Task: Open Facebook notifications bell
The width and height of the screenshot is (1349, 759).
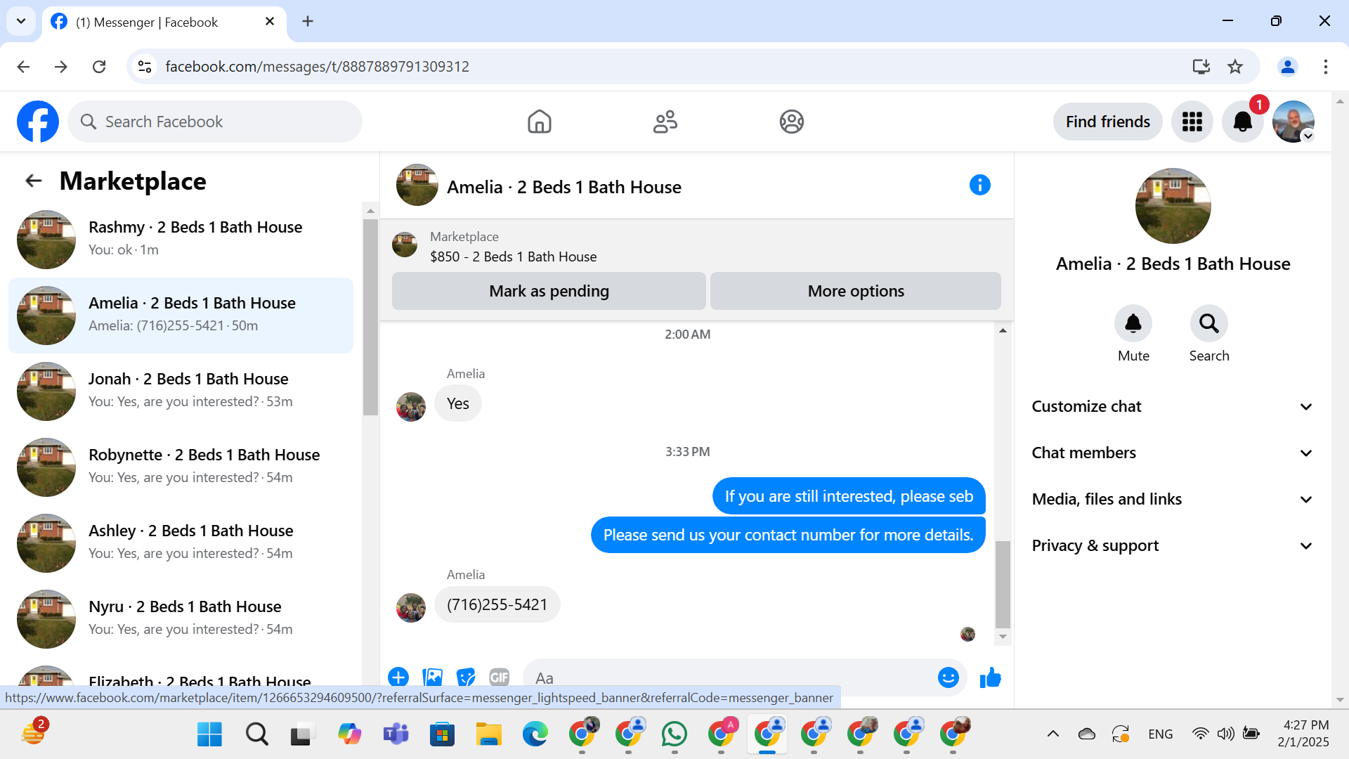Action: pos(1242,122)
